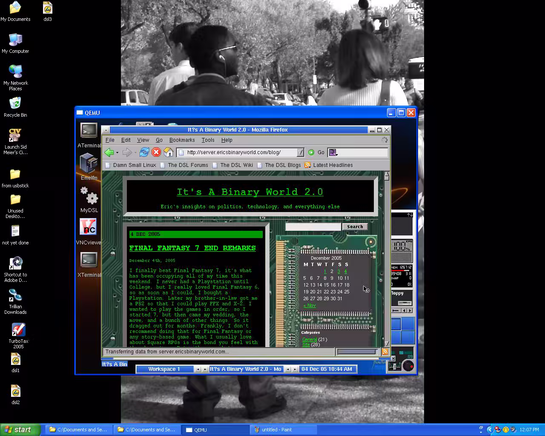545x436 pixels.
Task: Open the Firefox File menu
Action: pos(110,140)
